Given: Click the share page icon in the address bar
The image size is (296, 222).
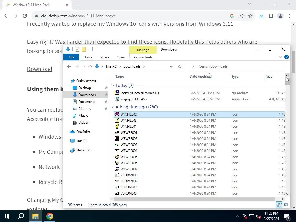Looking at the screenshot, I should 241,16.
